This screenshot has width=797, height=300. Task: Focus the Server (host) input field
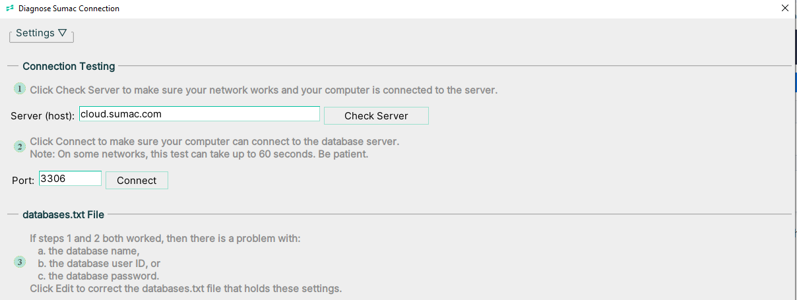point(199,114)
